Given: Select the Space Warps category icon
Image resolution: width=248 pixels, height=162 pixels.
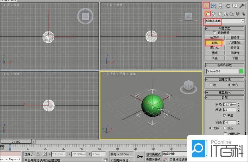Looking at the screenshot, I should (x=237, y=14).
